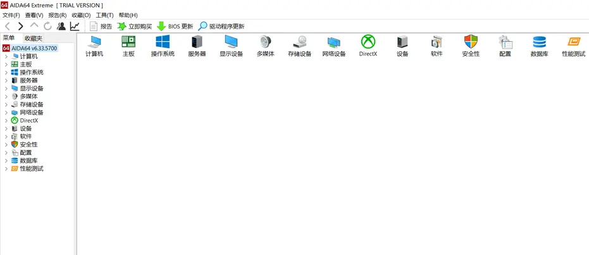Click the 报告 report toolbar button

[101, 27]
